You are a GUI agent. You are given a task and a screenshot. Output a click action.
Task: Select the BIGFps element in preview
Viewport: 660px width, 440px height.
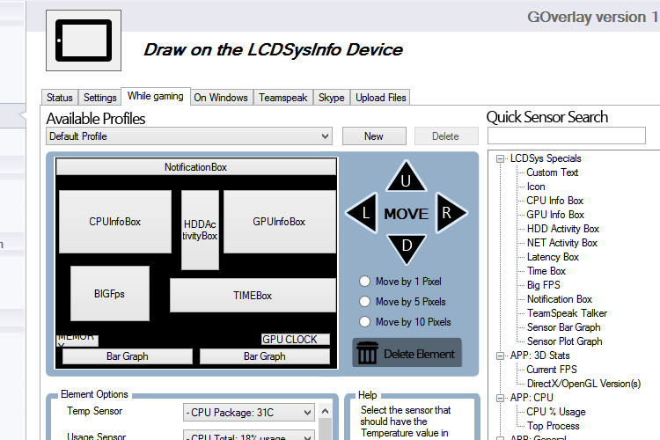109,293
